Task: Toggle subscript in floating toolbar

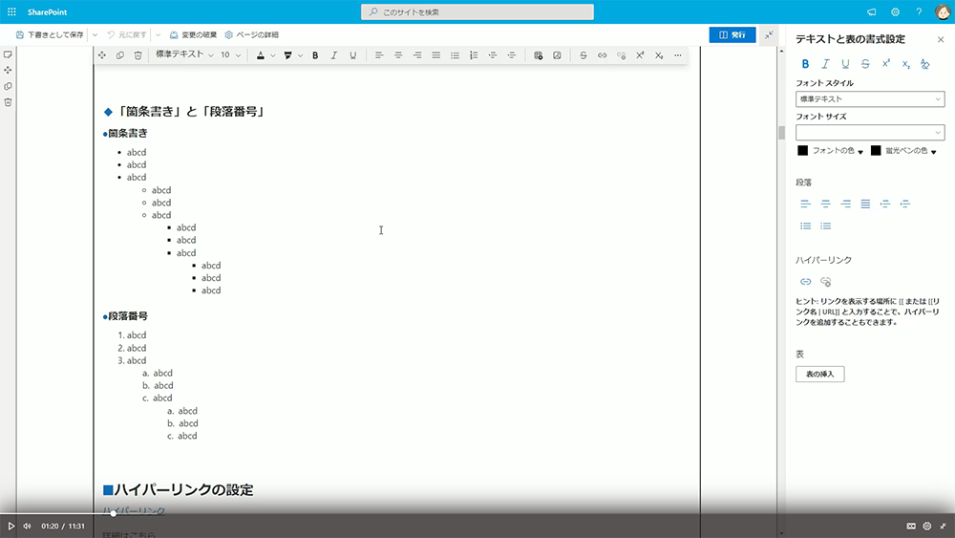Action: [x=659, y=55]
